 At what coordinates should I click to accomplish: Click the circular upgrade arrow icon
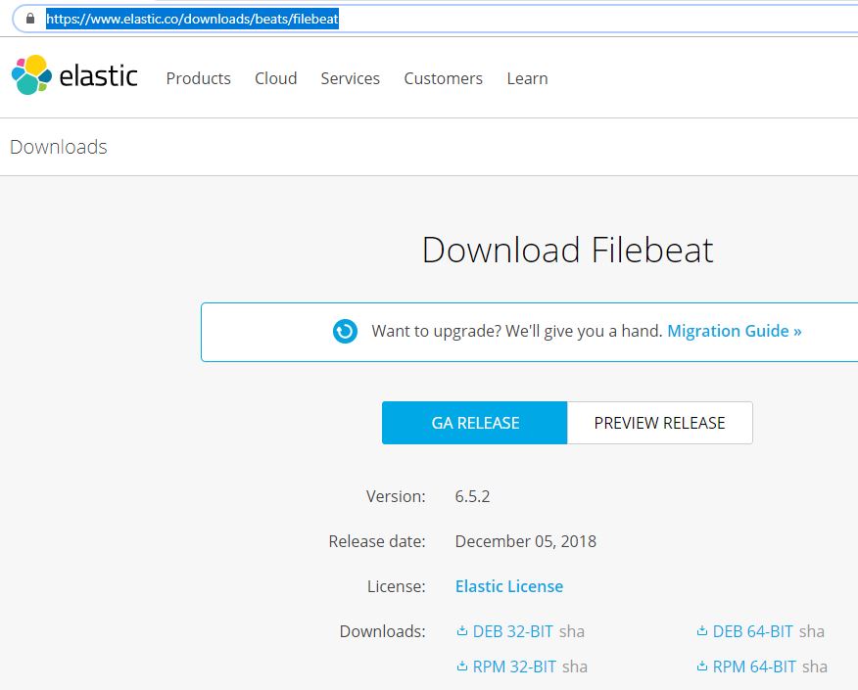(346, 332)
